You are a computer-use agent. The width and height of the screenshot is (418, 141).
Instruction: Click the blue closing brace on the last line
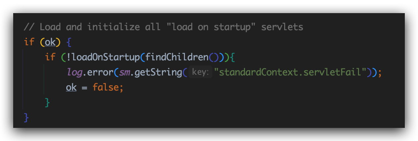(26, 117)
